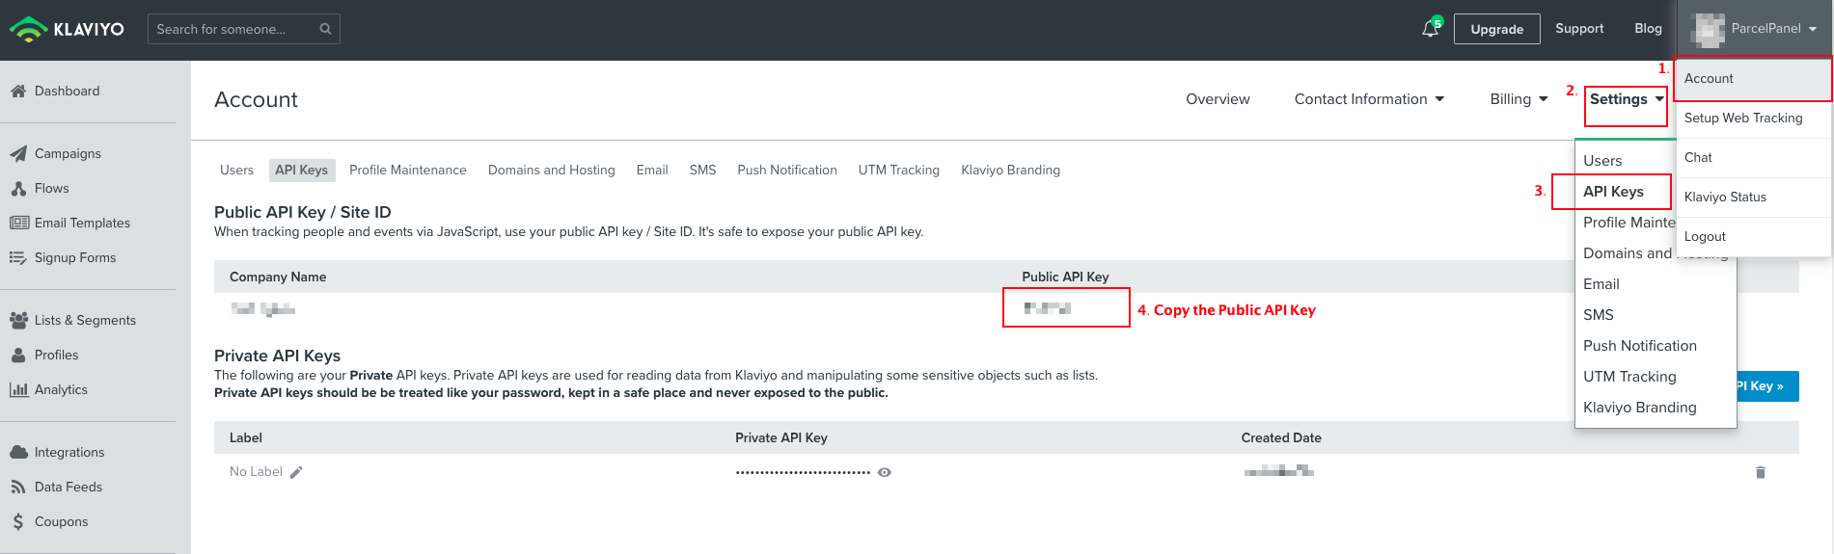The height and width of the screenshot is (554, 1834).
Task: Delete private API key with trash icon
Action: tap(1761, 472)
